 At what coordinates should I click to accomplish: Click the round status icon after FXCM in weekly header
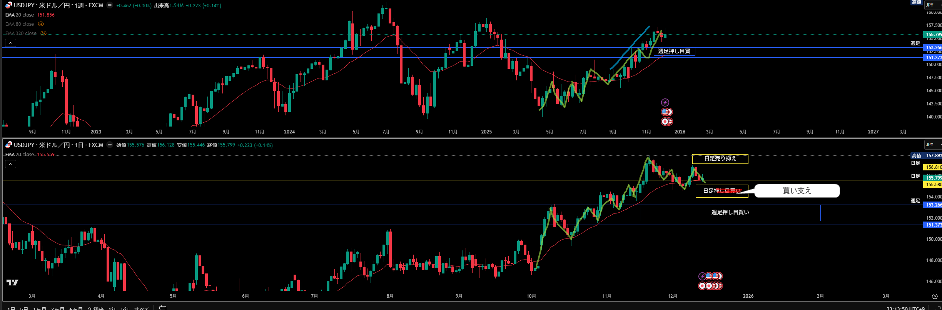110,5
